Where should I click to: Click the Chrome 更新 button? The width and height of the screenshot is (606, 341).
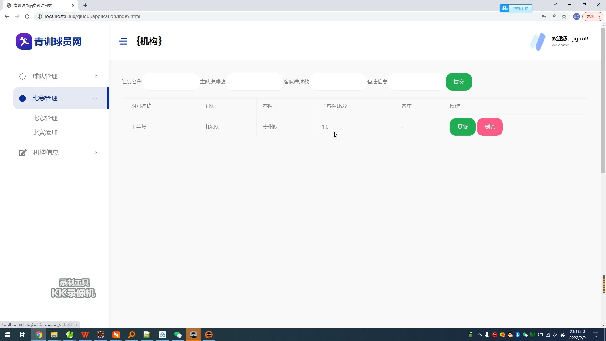click(x=592, y=16)
